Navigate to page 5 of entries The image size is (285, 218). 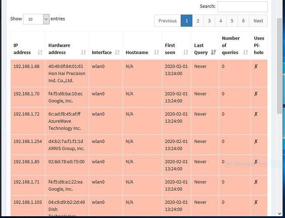(232, 21)
